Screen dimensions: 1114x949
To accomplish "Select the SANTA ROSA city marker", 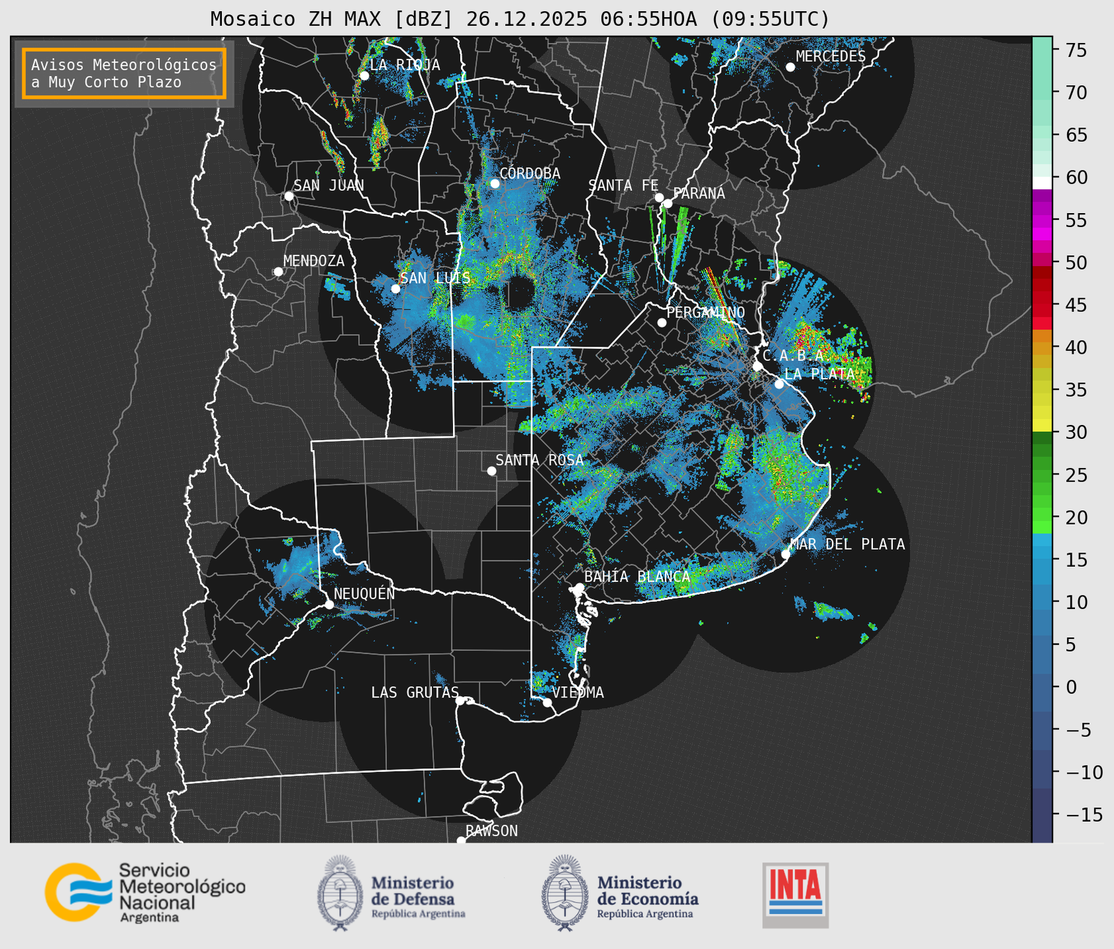I will tap(491, 471).
